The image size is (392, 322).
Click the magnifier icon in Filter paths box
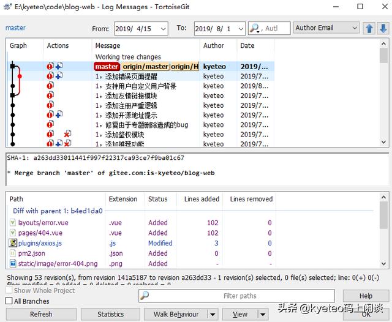point(145,296)
